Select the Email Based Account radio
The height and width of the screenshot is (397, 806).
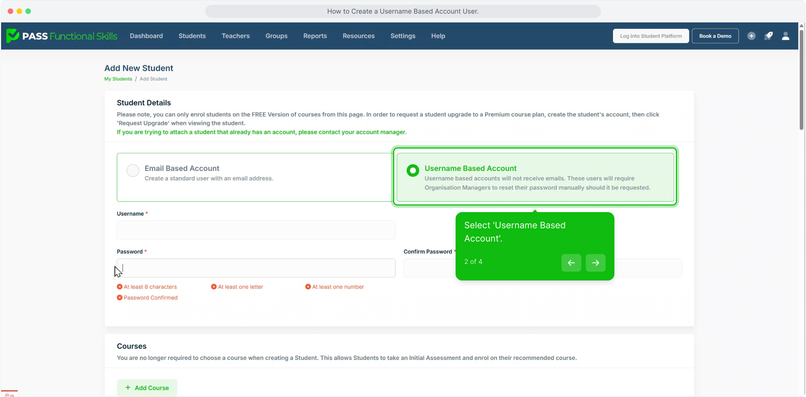coord(133,170)
